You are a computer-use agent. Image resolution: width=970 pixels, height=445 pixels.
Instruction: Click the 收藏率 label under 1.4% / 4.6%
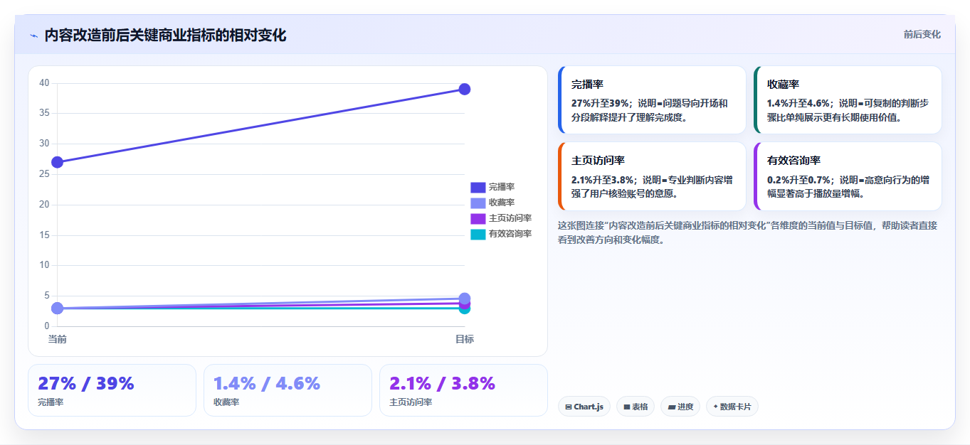(x=226, y=402)
